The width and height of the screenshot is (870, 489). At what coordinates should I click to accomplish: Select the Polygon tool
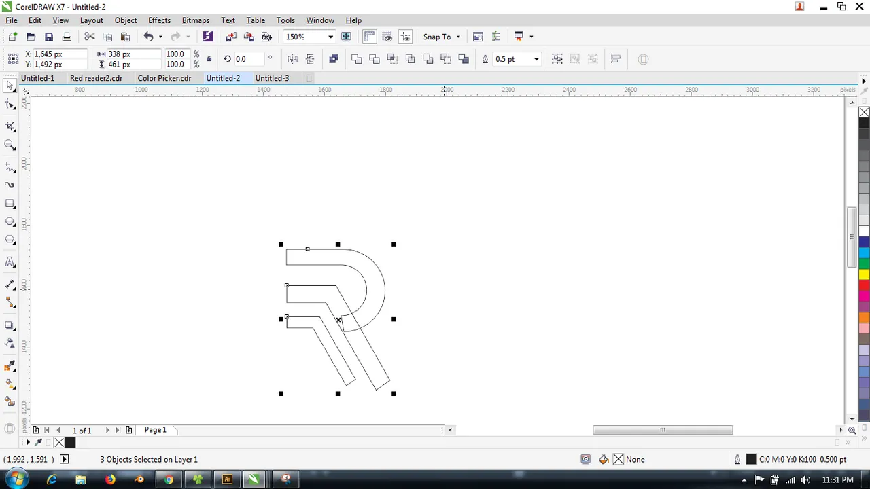click(x=10, y=240)
